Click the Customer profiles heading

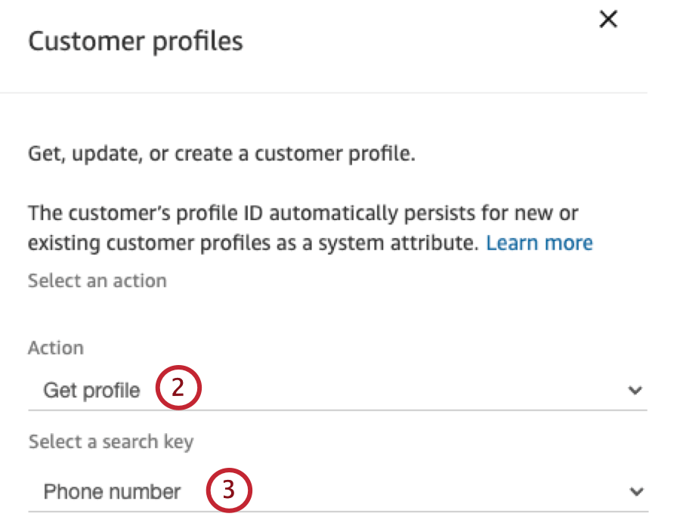[135, 41]
